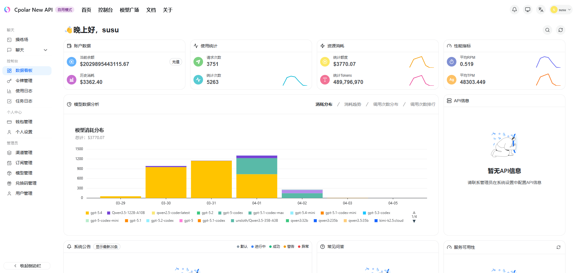Click the 显示最新20条 announcement tag
This screenshot has width=575, height=273.
click(107, 247)
